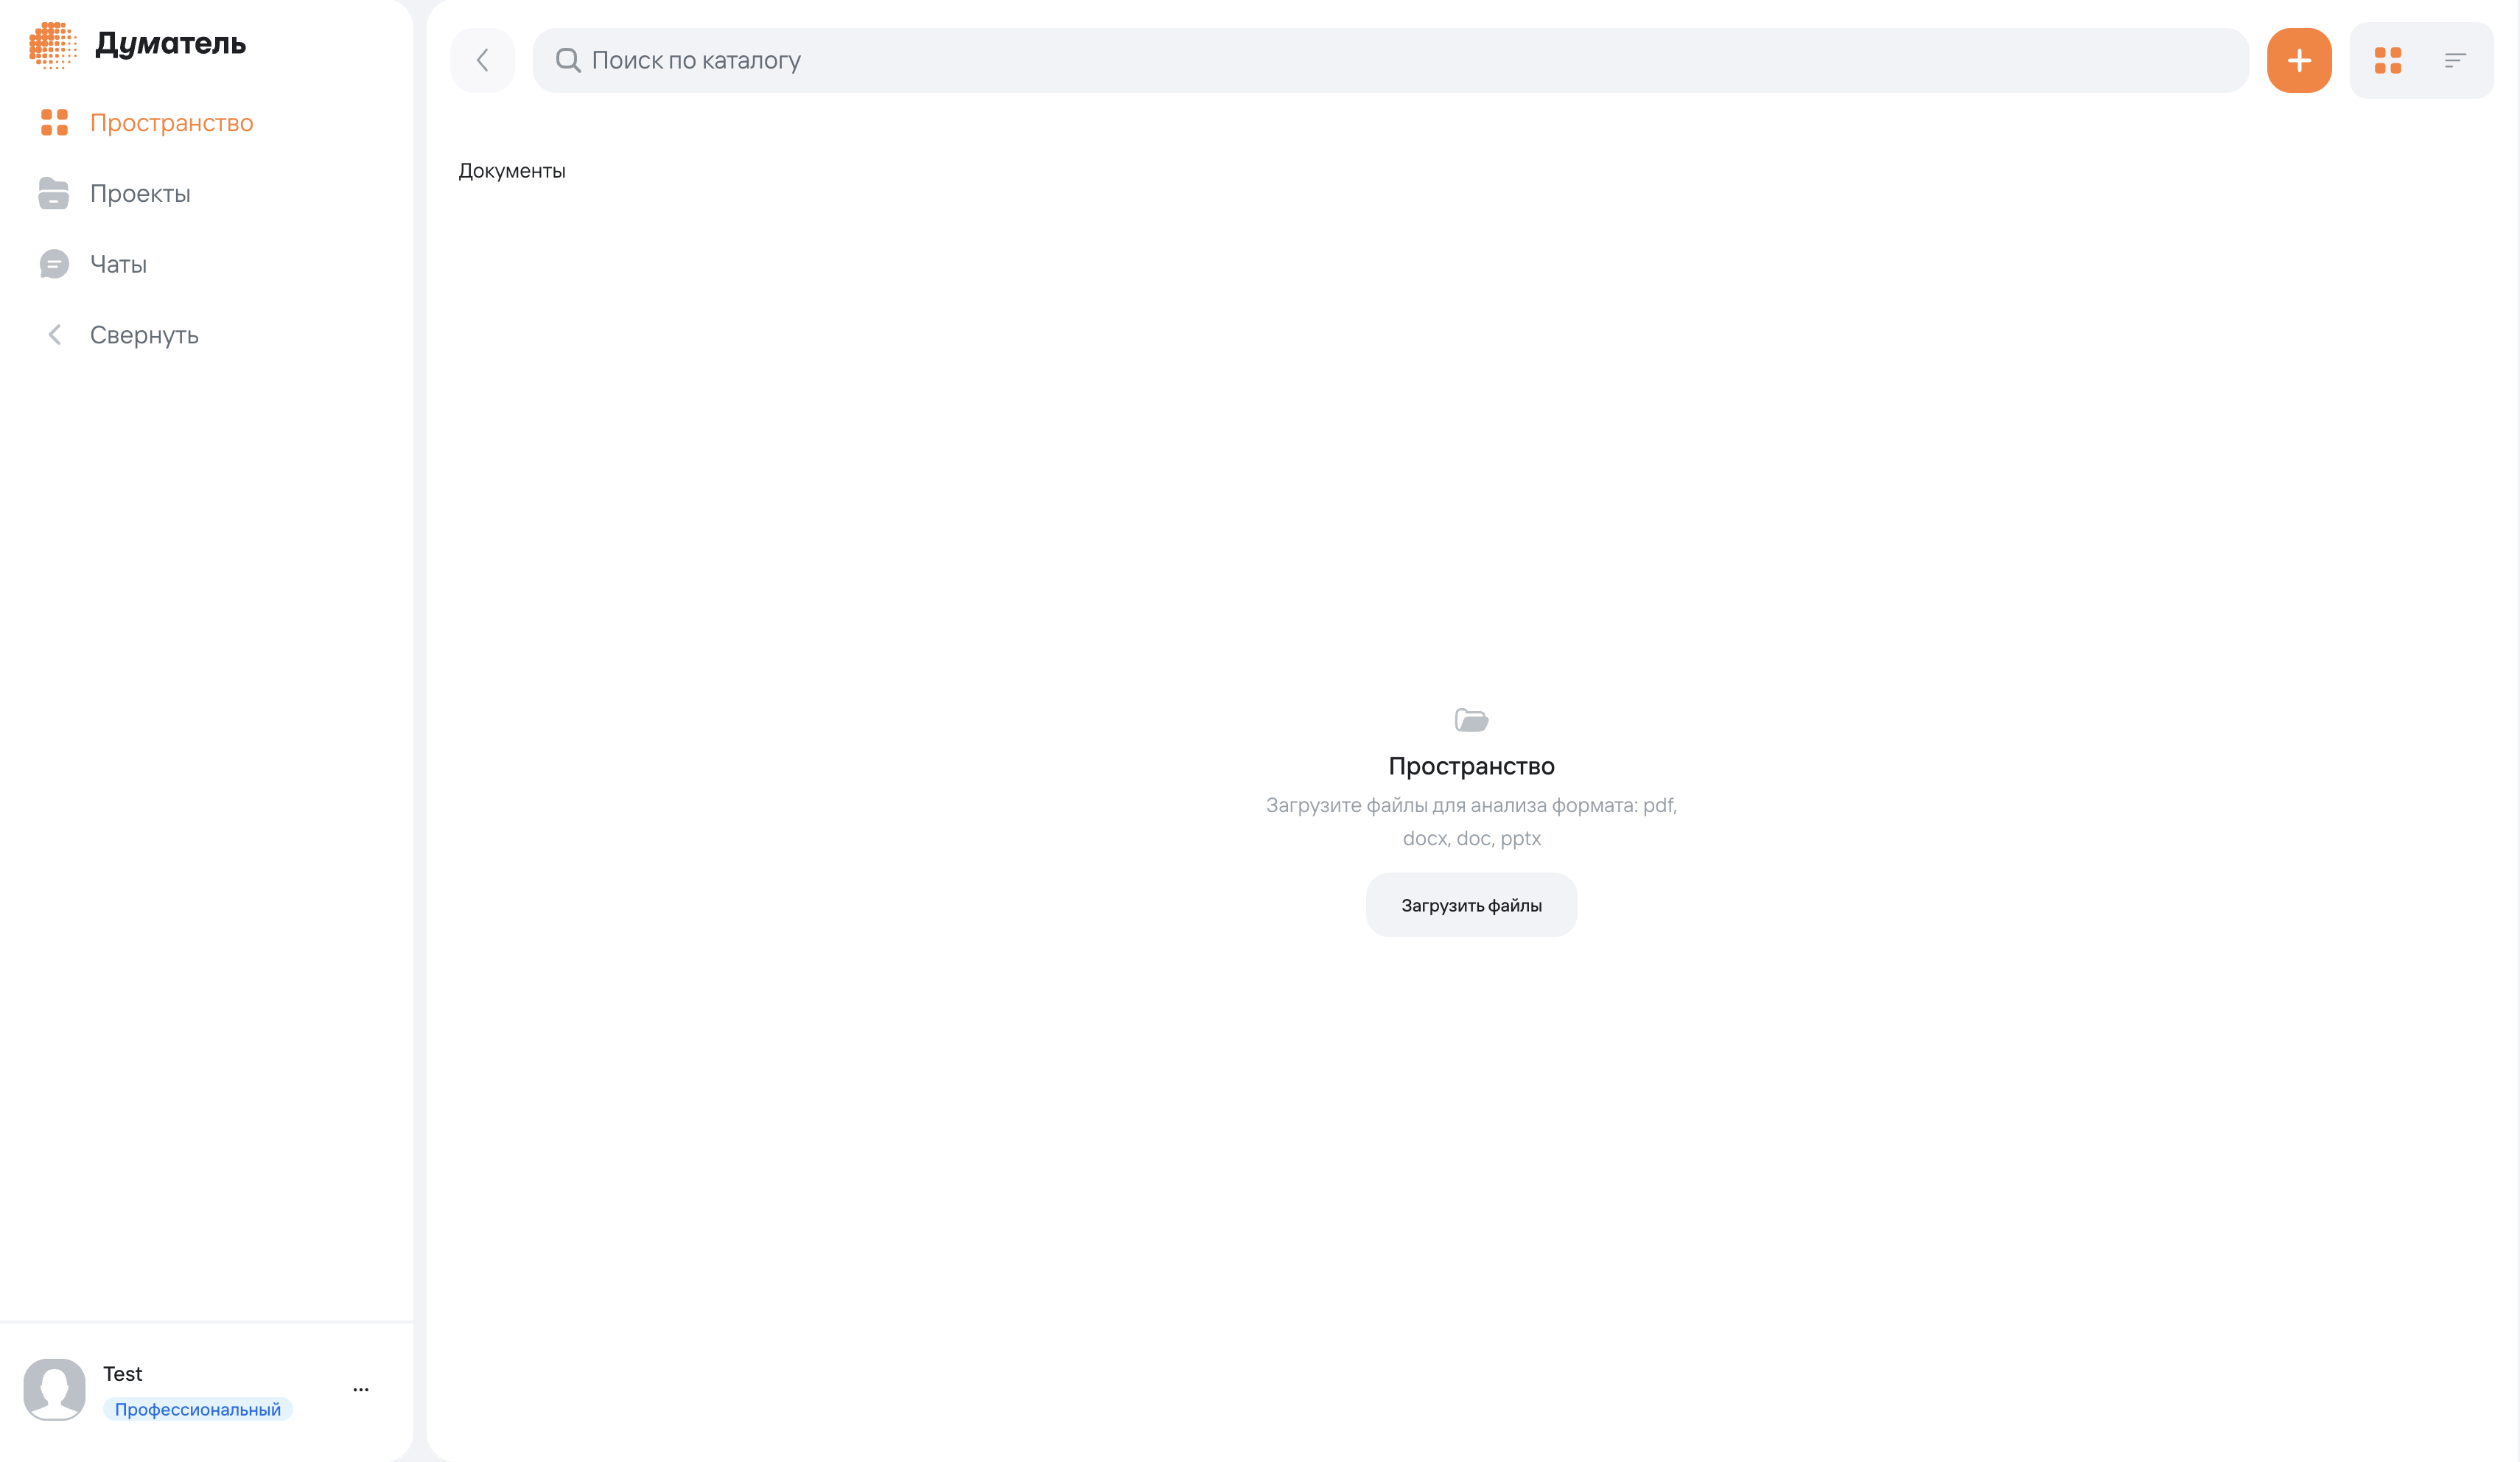Select Пространство text in sidebar
This screenshot has height=1462, width=2520.
(171, 123)
